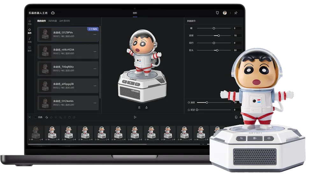Switch to the 动作素材库 tab
309x175 pixels.
pyautogui.click(x=64, y=21)
